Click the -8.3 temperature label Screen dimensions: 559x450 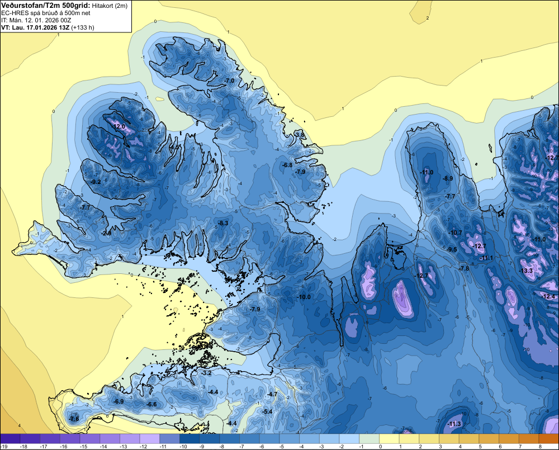click(223, 223)
